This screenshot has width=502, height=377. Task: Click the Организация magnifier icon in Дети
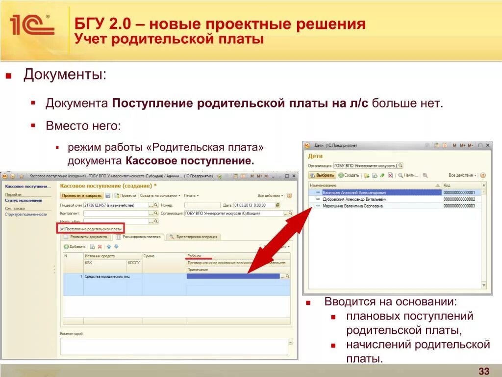click(x=400, y=166)
